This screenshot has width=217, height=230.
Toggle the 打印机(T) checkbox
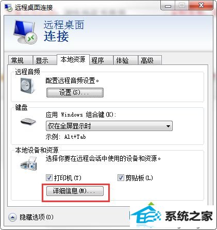tap(49, 178)
